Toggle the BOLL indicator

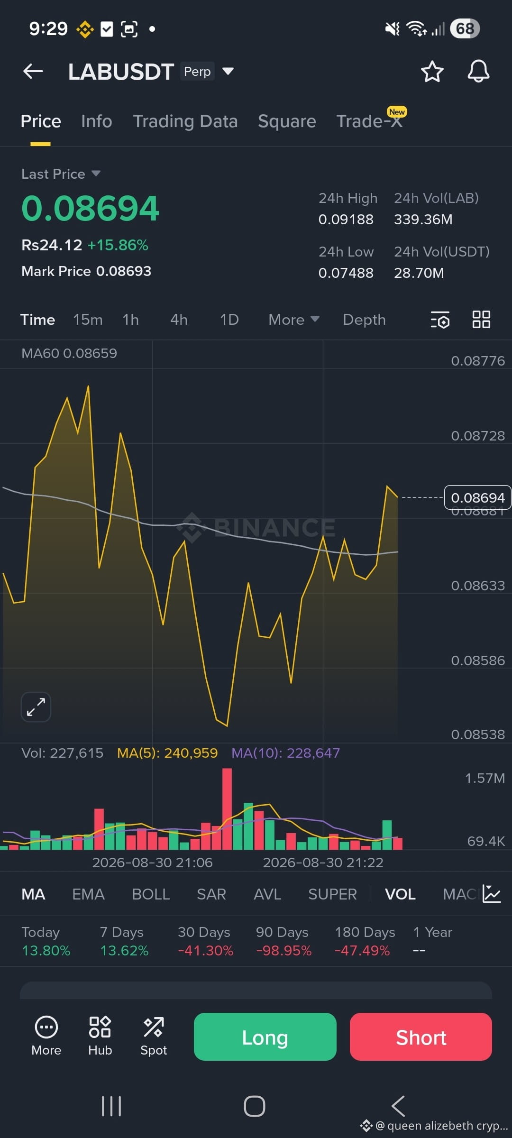(151, 894)
